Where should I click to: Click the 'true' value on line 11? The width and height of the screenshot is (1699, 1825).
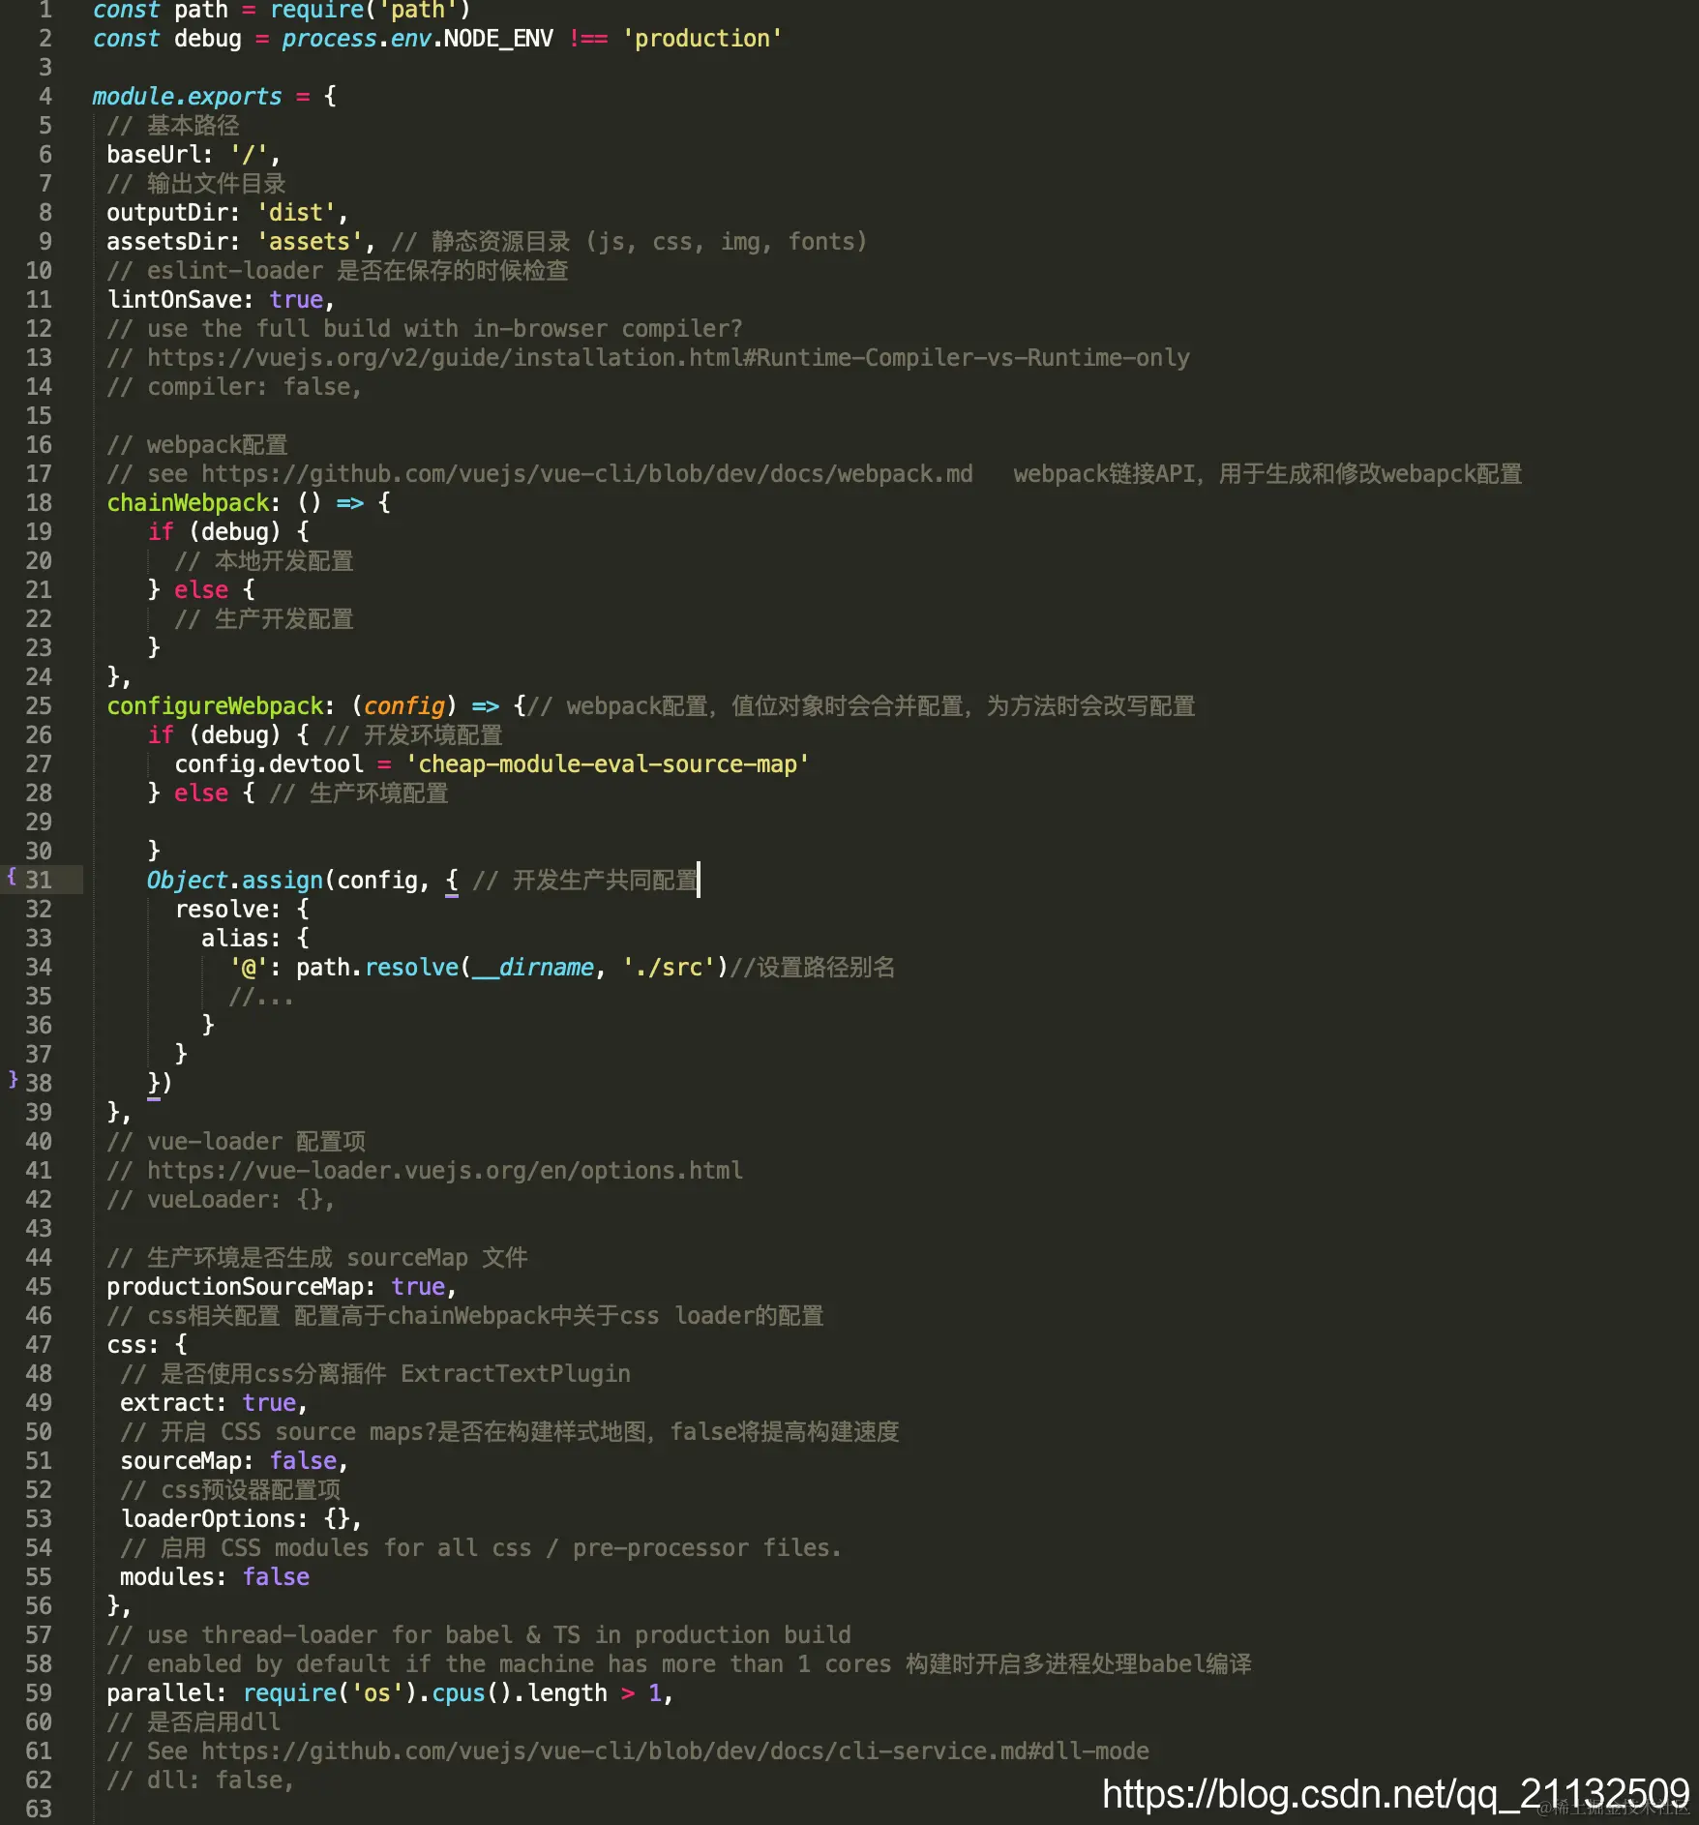296,299
